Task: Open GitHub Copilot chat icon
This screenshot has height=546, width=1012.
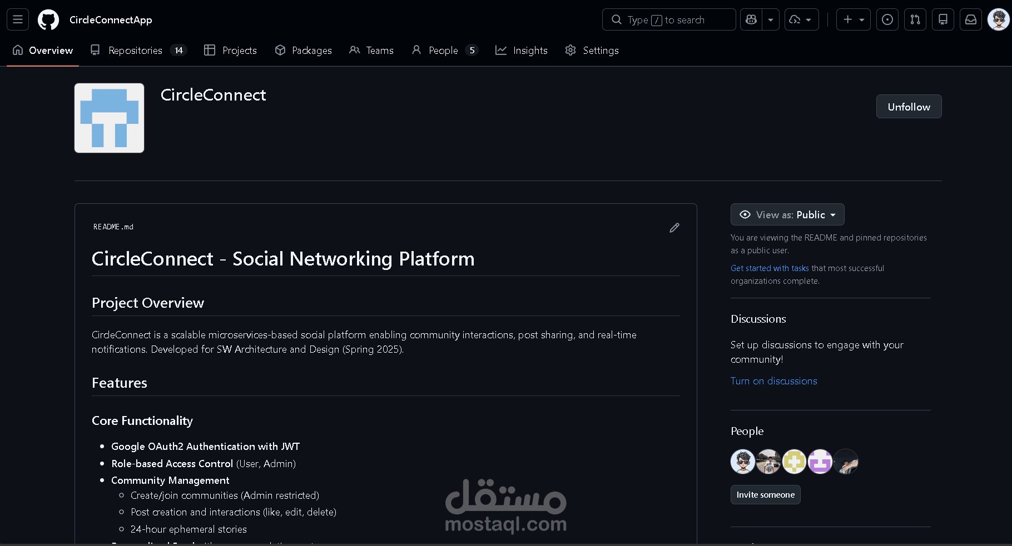Action: 751,19
